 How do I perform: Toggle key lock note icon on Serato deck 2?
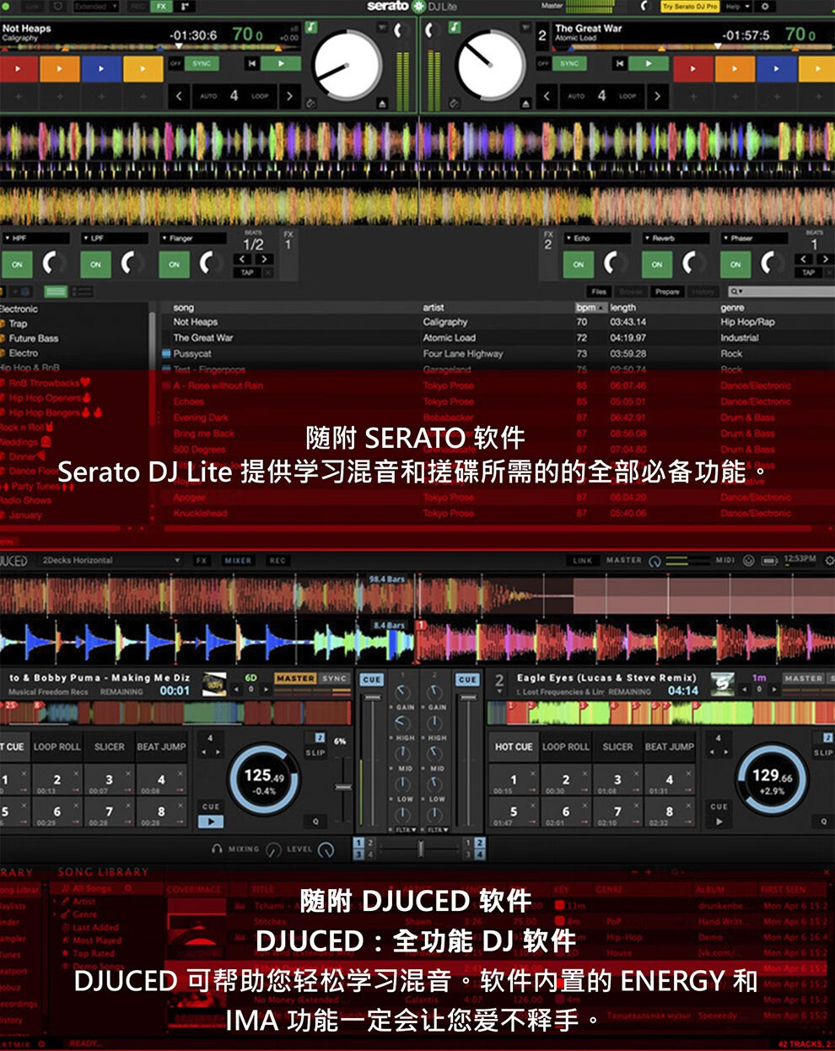455,28
